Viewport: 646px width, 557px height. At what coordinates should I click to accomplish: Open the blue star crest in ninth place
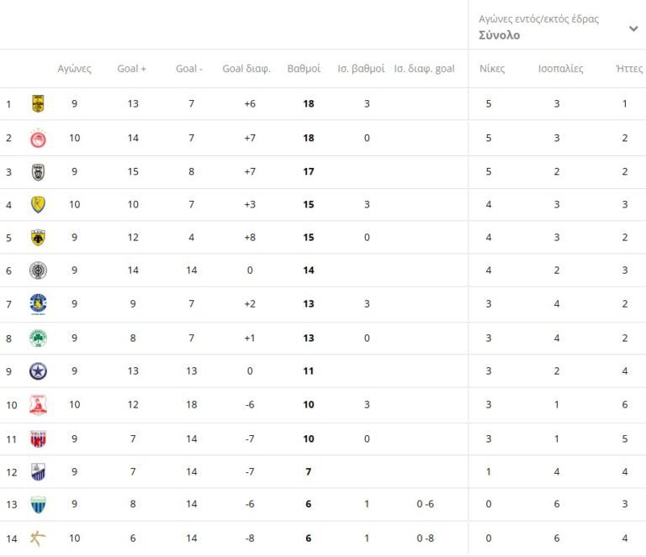(38, 371)
